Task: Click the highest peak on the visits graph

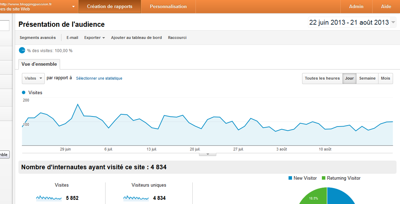Action: 77,104
